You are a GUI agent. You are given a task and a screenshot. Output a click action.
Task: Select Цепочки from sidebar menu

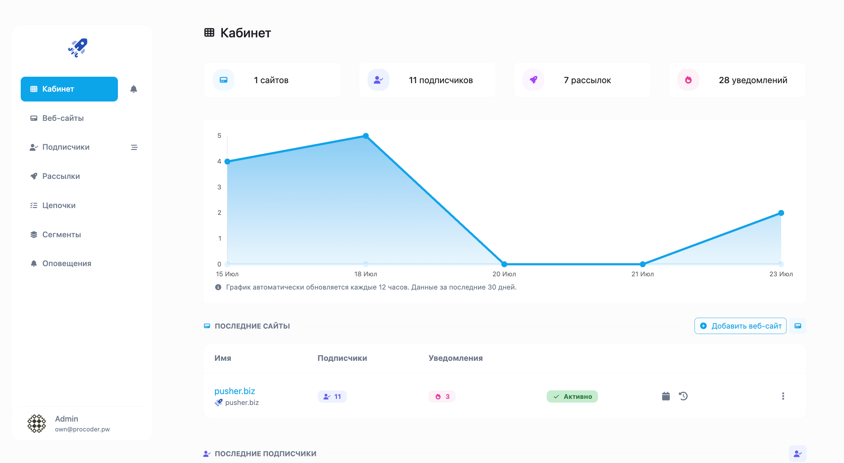tap(59, 205)
